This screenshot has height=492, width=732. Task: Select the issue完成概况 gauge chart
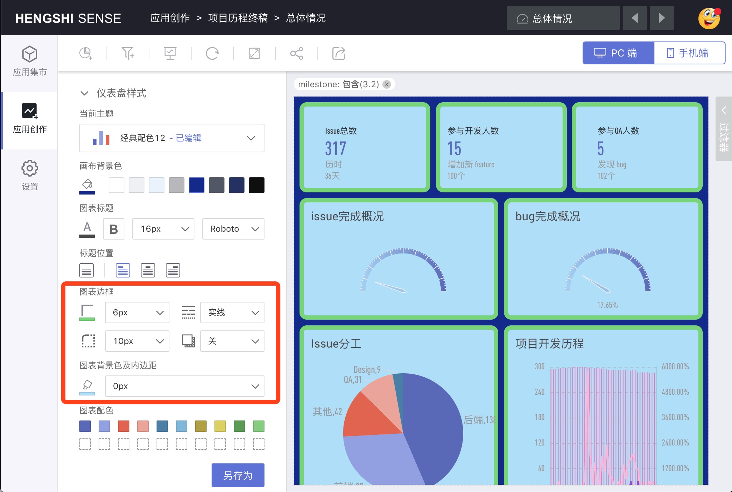[x=399, y=259]
